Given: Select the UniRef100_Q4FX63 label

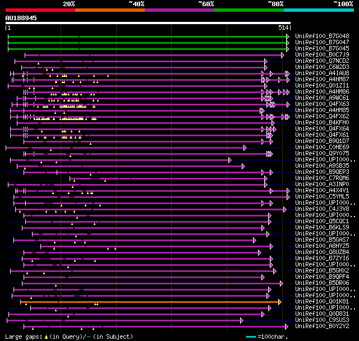Looking at the screenshot, I should pyautogui.click(x=322, y=104).
